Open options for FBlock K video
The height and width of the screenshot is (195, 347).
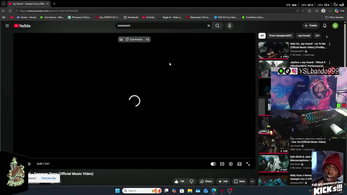[x=330, y=63]
